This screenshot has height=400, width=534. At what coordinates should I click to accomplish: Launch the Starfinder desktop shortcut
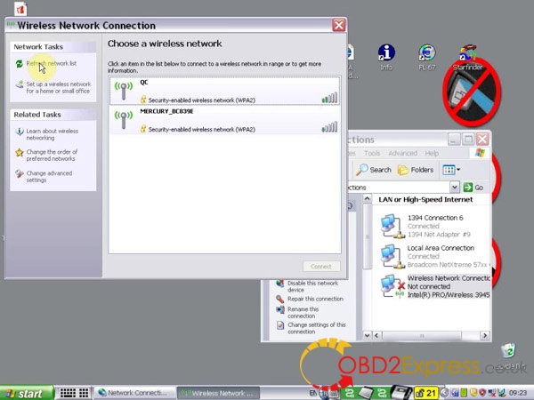point(469,54)
